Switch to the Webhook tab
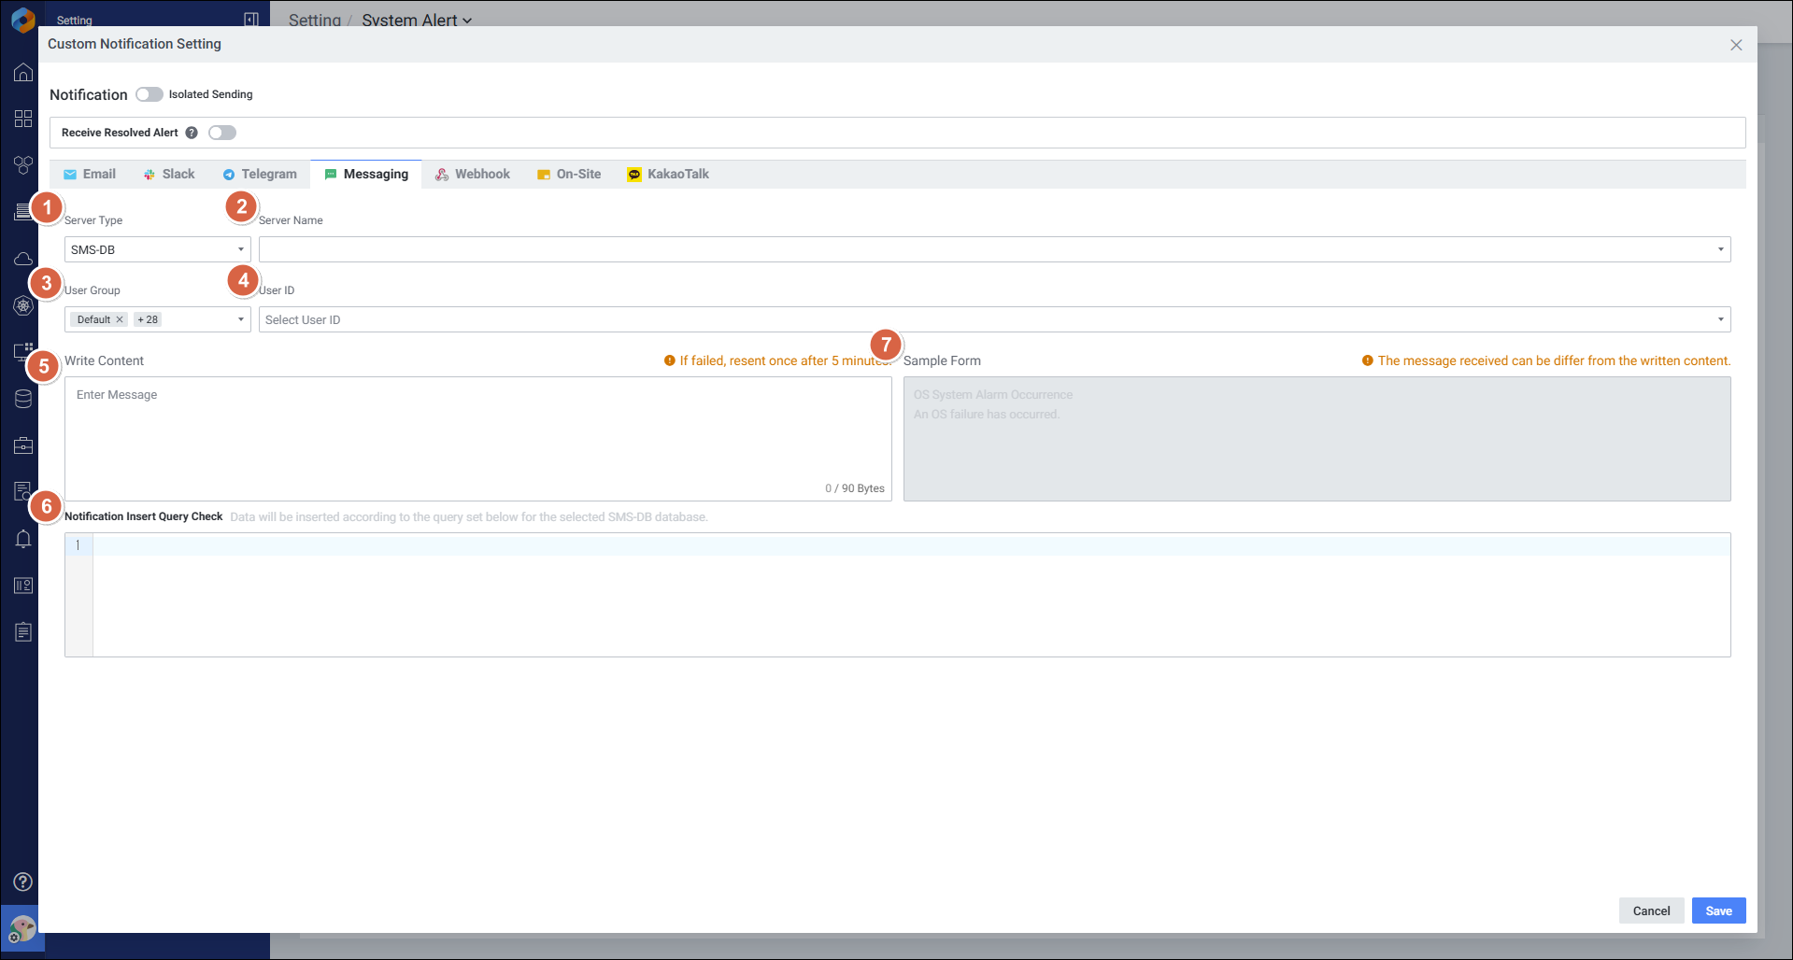Screen dimensions: 1793x960 pos(473,175)
